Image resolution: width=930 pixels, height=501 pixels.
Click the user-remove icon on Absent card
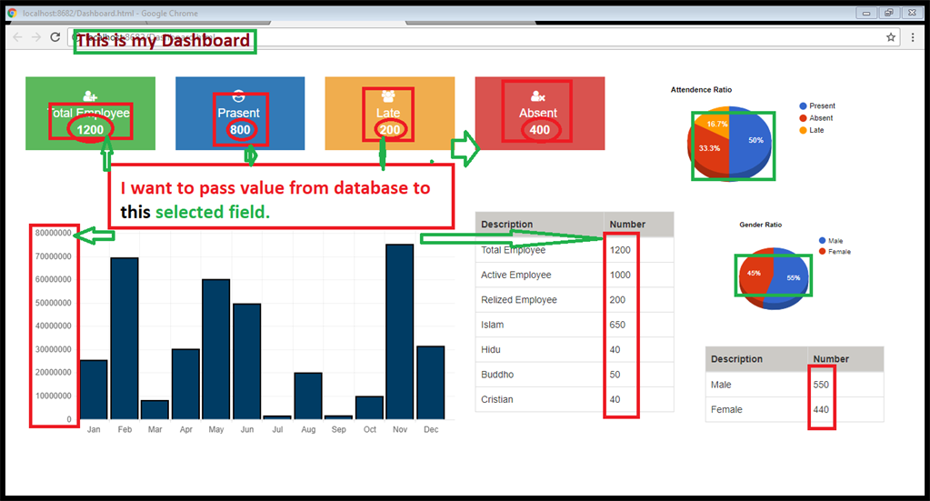point(538,96)
